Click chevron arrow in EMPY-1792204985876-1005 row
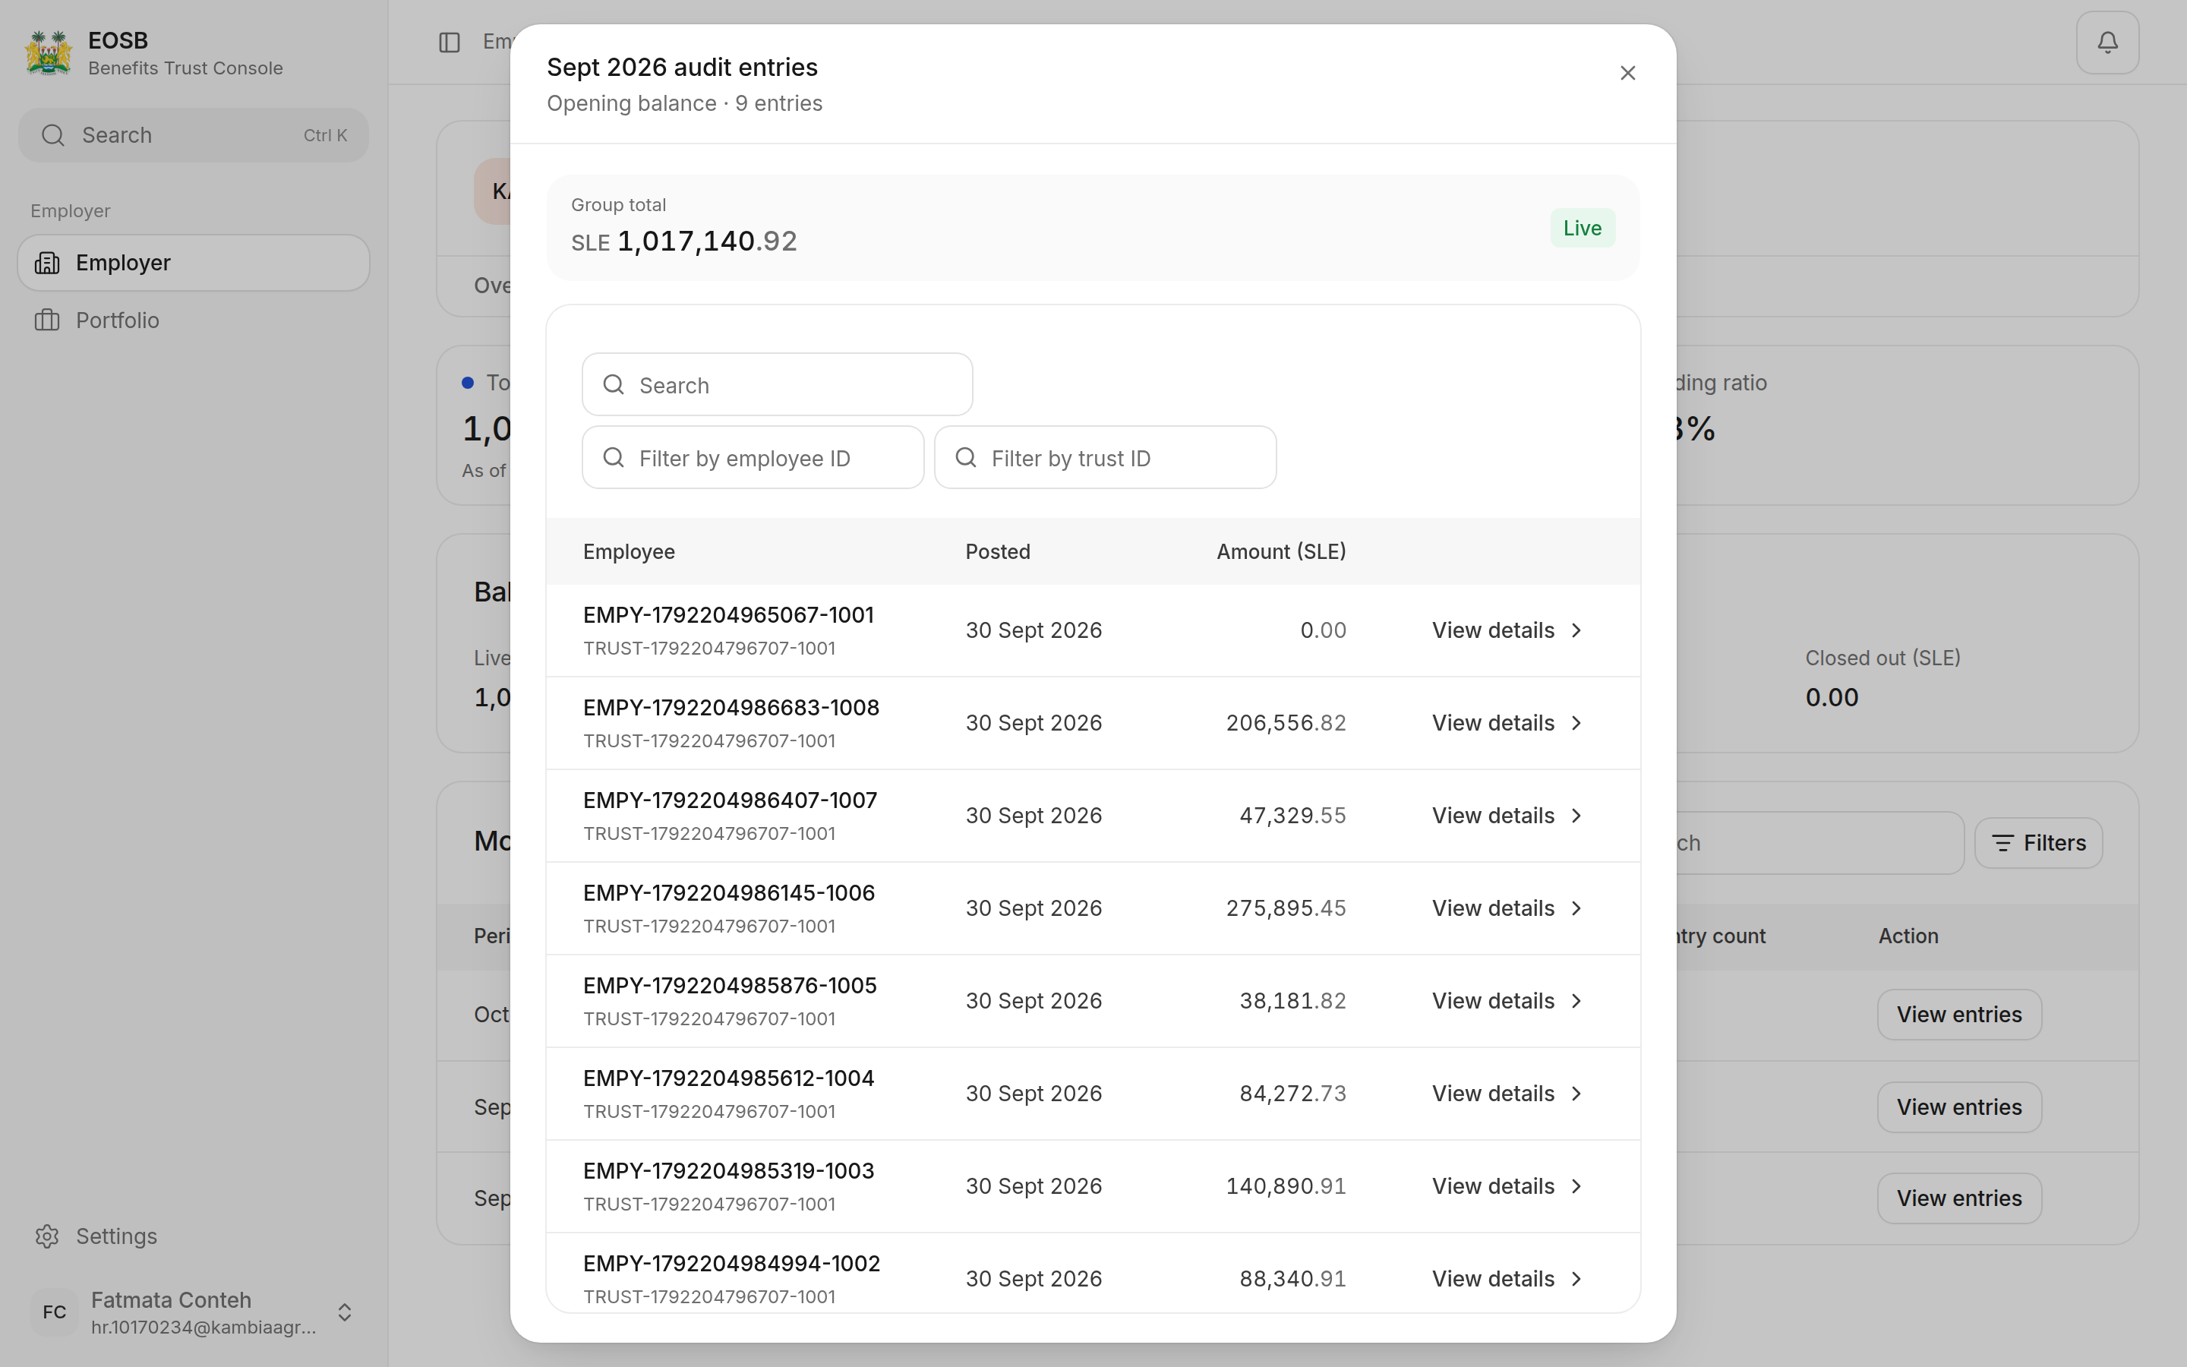This screenshot has width=2187, height=1367. [1576, 1001]
